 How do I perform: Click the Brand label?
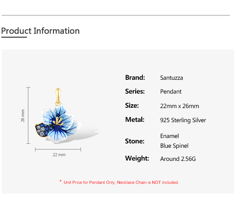click(135, 77)
